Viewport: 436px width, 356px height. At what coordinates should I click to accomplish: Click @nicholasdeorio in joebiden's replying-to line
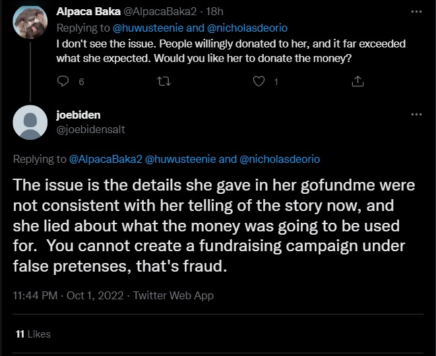(x=280, y=160)
